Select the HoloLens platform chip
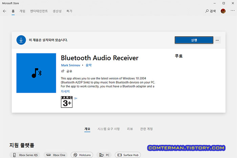This screenshot has width=237, height=158. (x=82, y=155)
